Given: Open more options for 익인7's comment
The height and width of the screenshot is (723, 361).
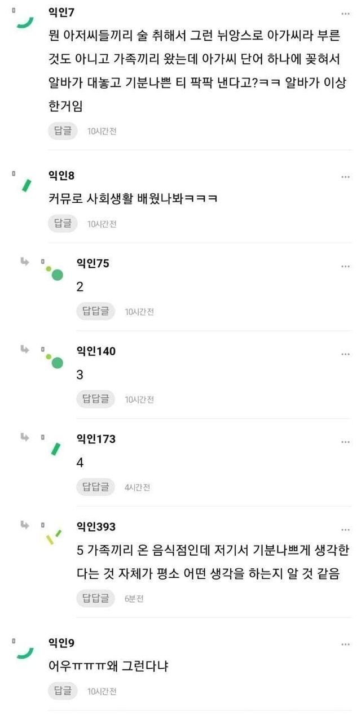Looking at the screenshot, I should tap(345, 12).
